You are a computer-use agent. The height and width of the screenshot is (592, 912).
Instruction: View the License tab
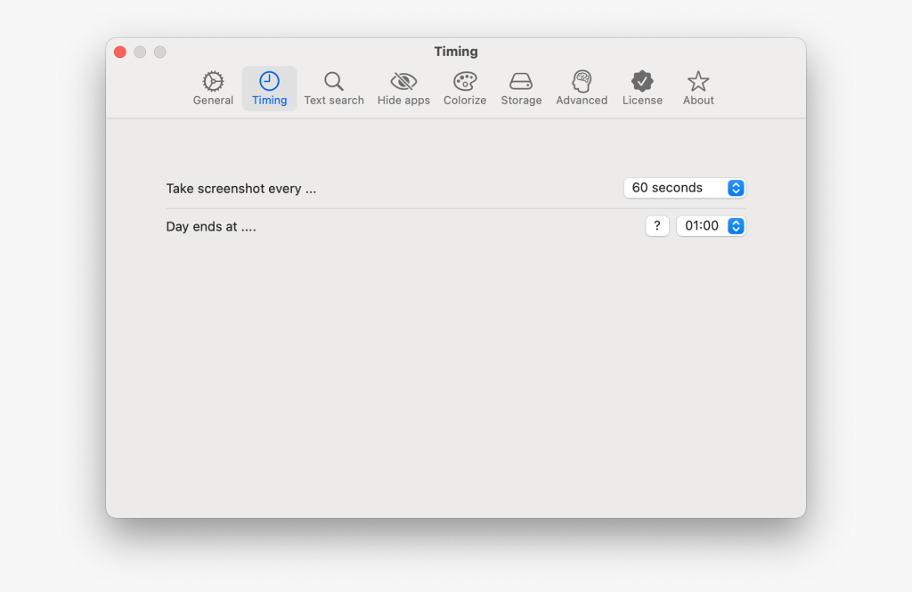pyautogui.click(x=642, y=88)
